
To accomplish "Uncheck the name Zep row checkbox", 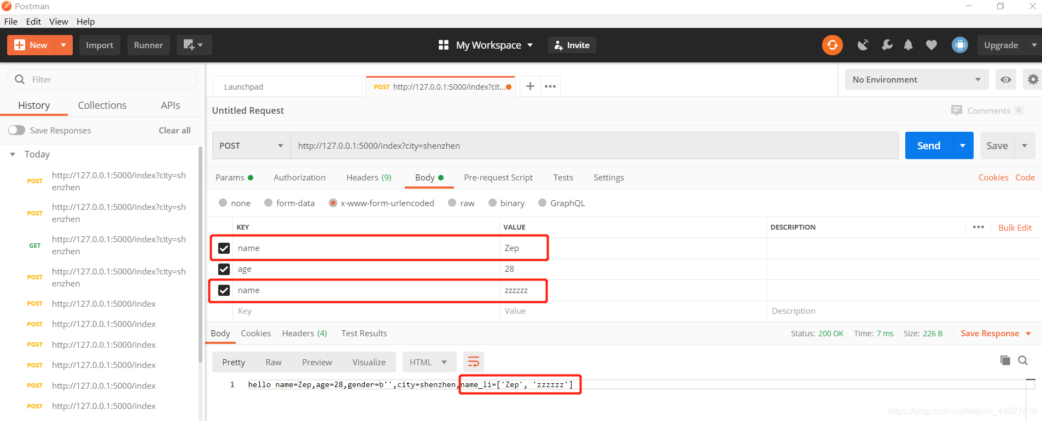I will (x=224, y=248).
